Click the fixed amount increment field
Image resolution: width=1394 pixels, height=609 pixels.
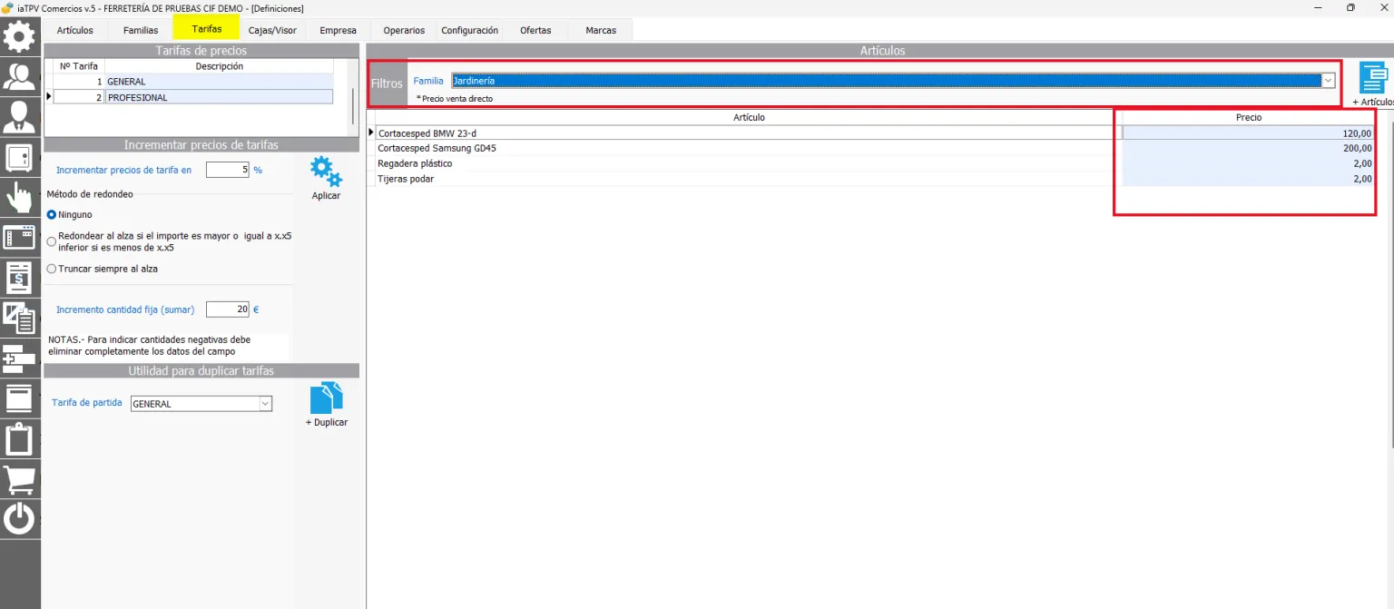pos(227,309)
